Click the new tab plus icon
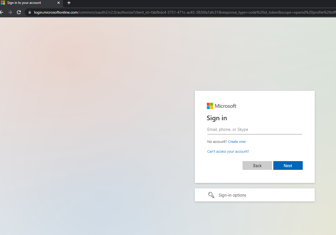 [x=69, y=3]
